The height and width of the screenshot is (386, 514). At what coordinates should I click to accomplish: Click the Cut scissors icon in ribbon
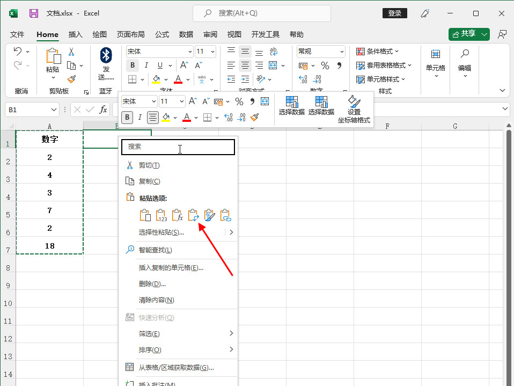[71, 52]
